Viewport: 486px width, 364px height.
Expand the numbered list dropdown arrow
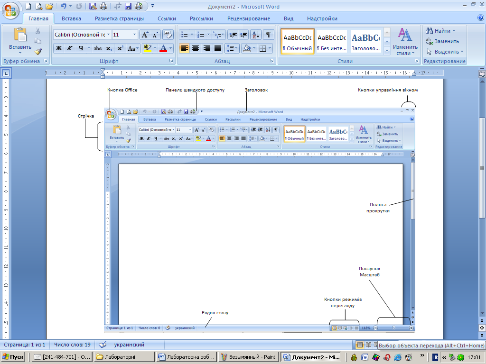[208, 35]
